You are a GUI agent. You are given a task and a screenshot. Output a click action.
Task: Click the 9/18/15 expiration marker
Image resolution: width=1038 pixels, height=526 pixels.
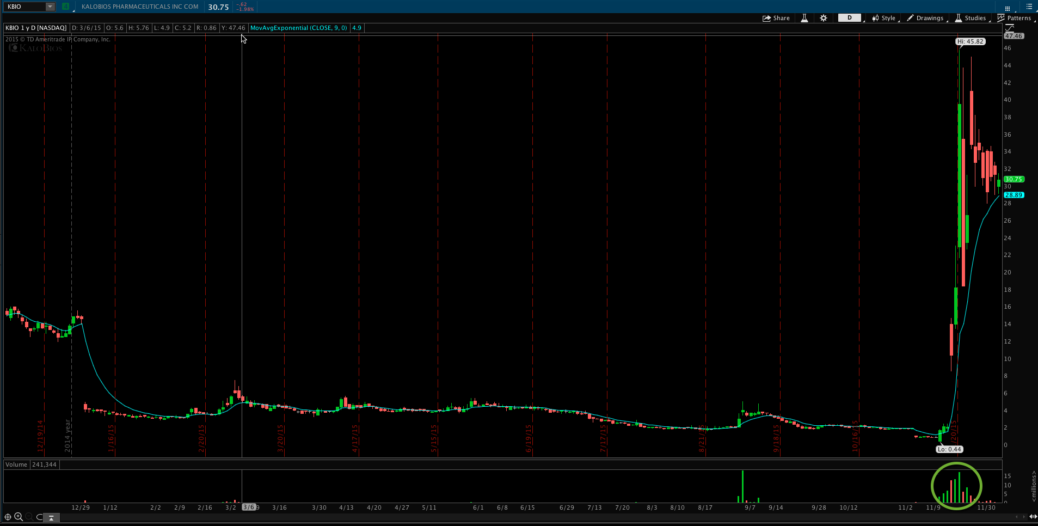click(x=776, y=438)
